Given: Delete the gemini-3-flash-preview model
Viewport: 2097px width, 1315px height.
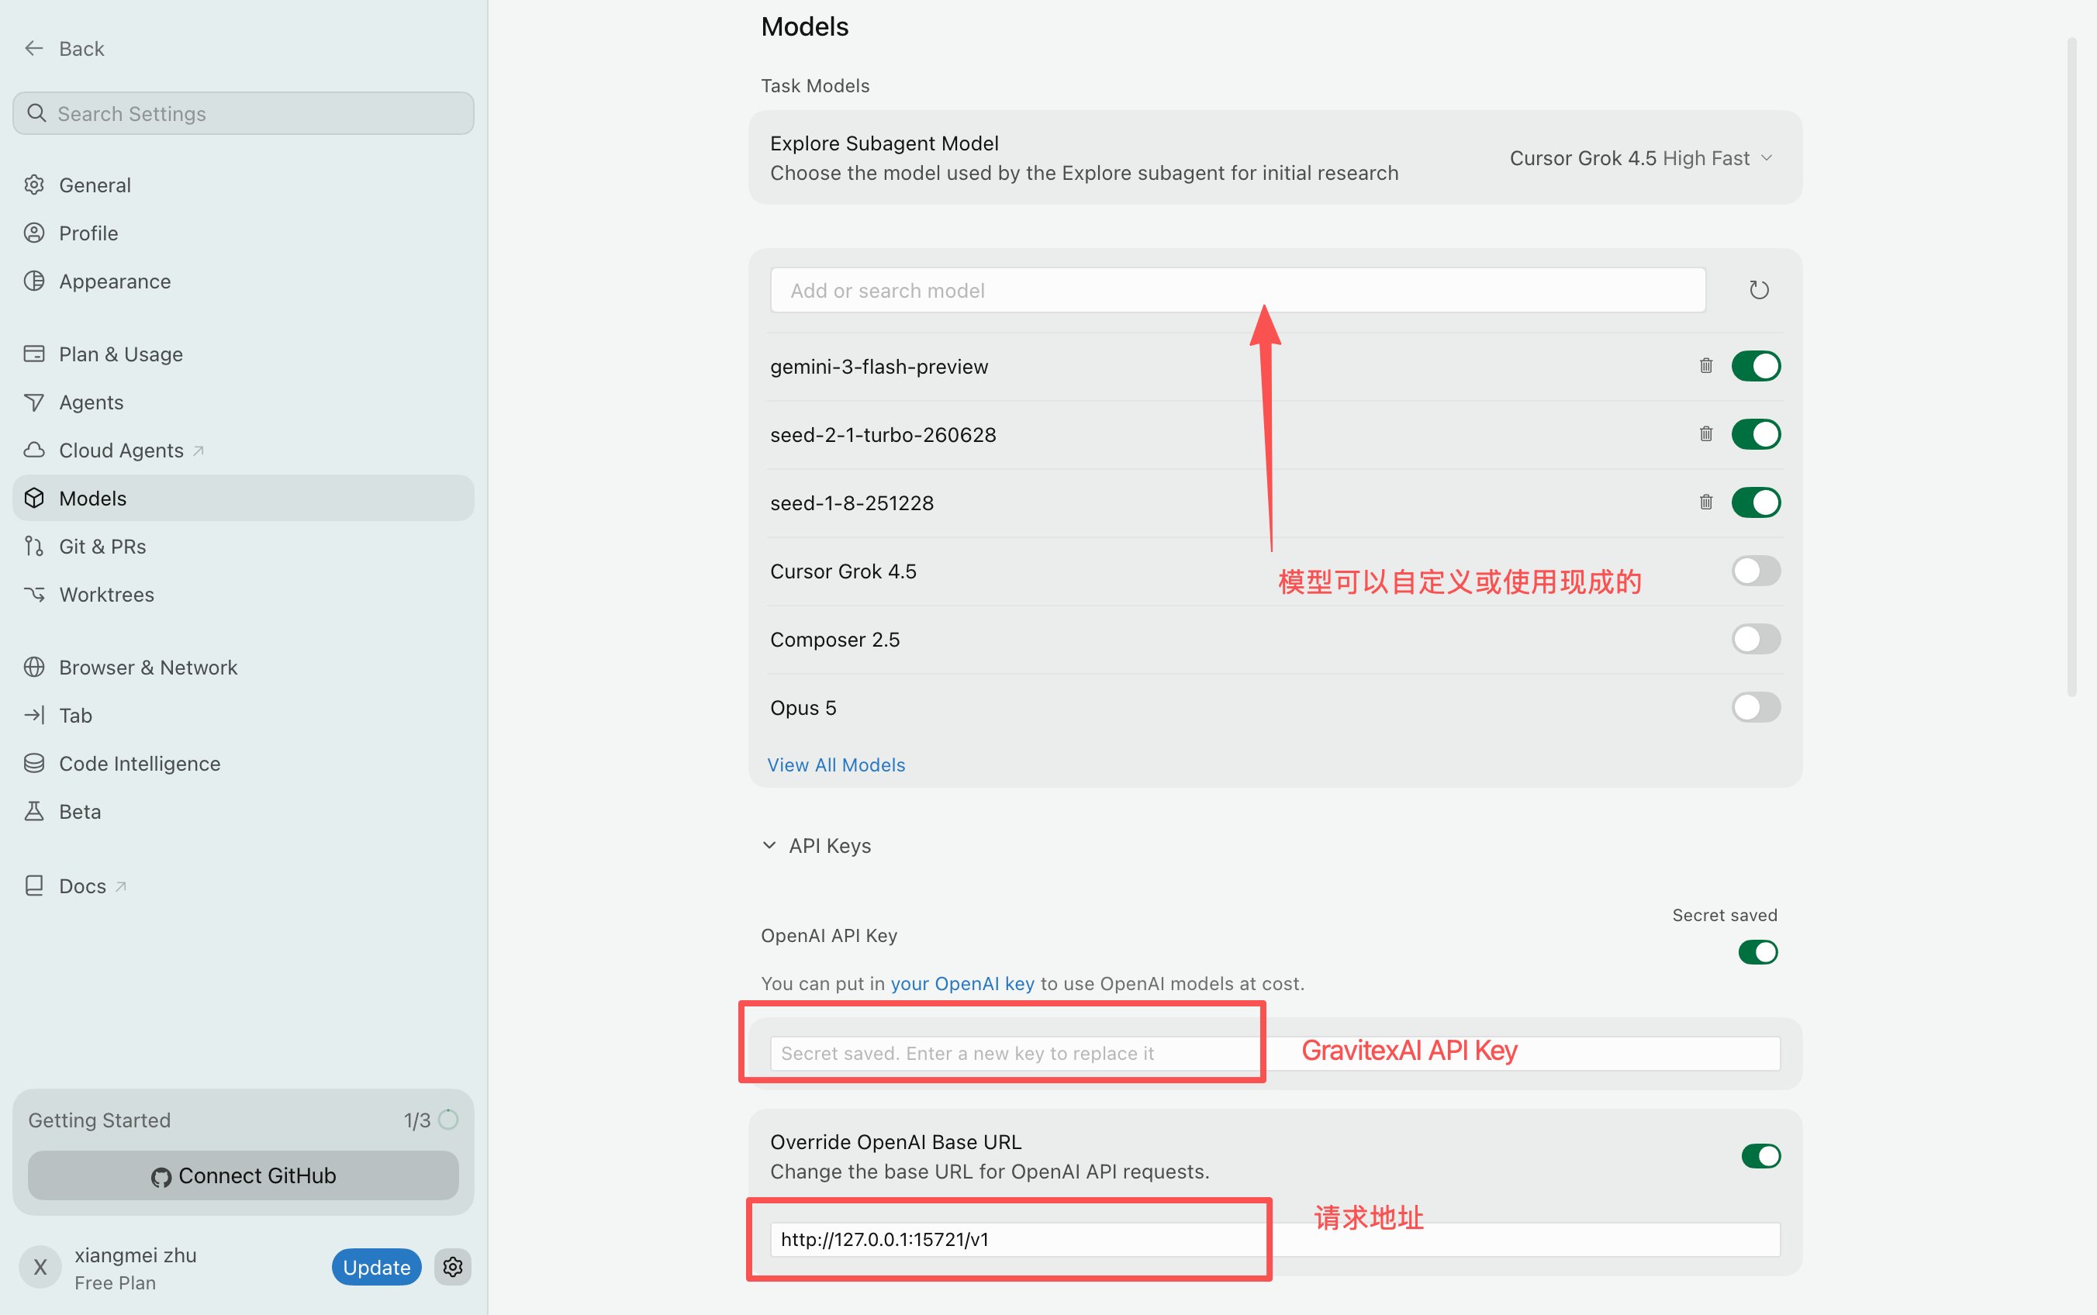Looking at the screenshot, I should (x=1705, y=365).
